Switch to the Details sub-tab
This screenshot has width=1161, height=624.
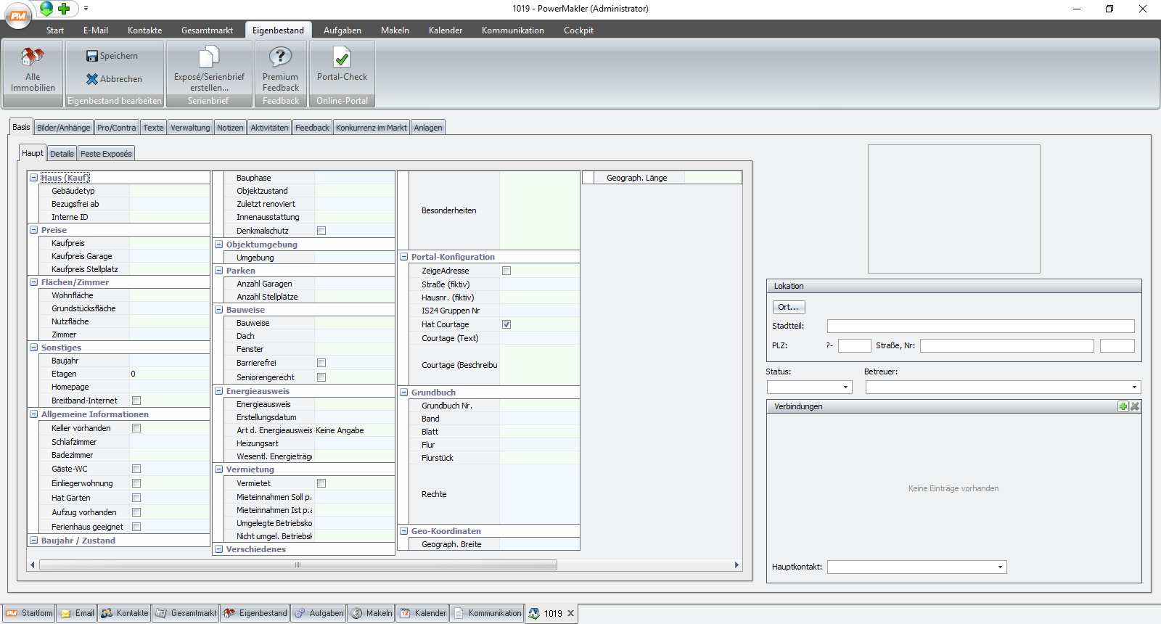(62, 154)
